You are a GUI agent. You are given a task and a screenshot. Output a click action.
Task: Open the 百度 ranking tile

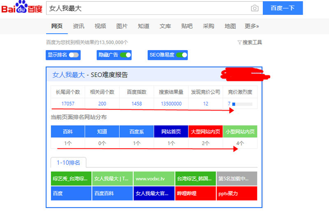(71, 194)
